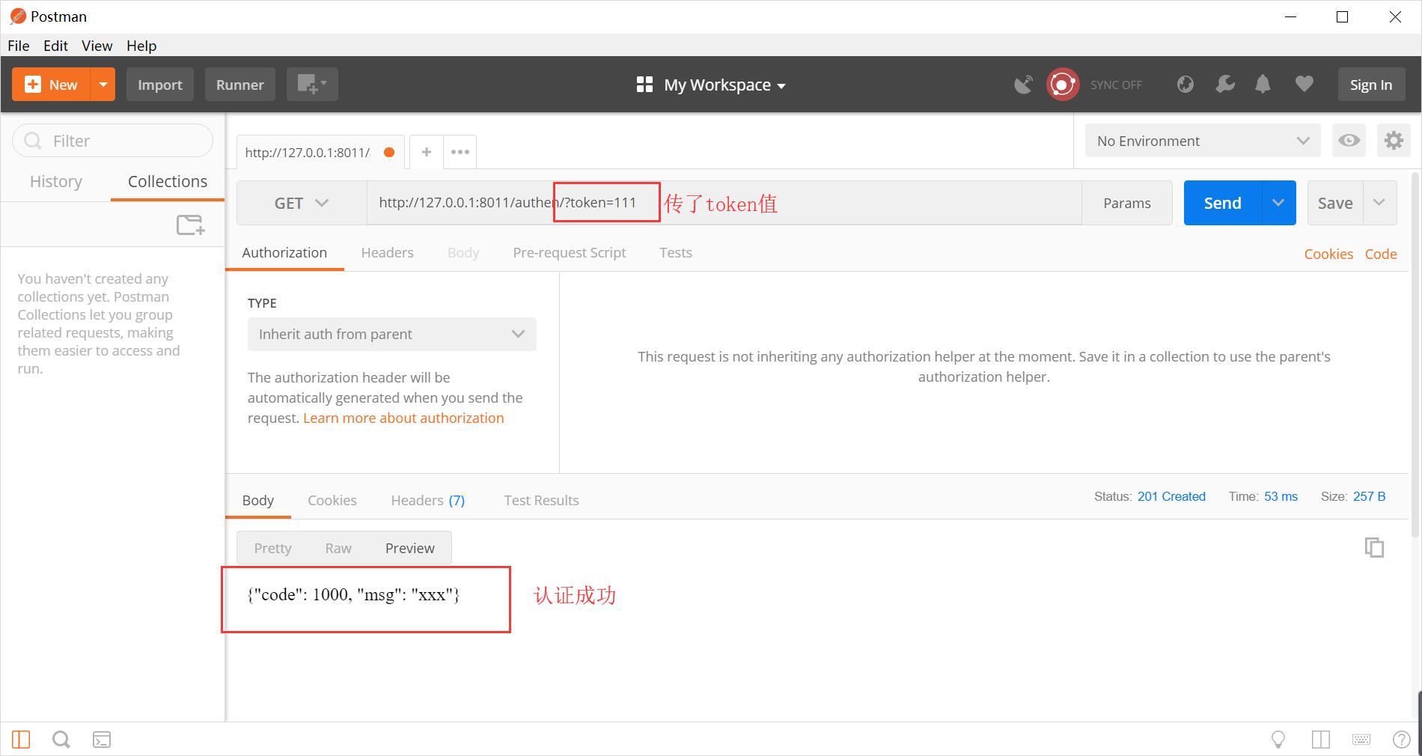This screenshot has height=756, width=1422.
Task: Click the environment quick look eye icon
Action: pos(1349,141)
